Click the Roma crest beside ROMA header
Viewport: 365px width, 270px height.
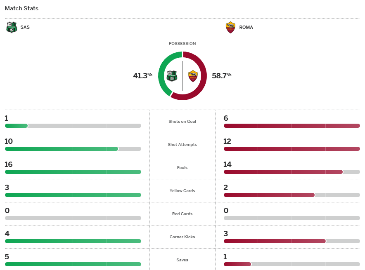coord(230,28)
